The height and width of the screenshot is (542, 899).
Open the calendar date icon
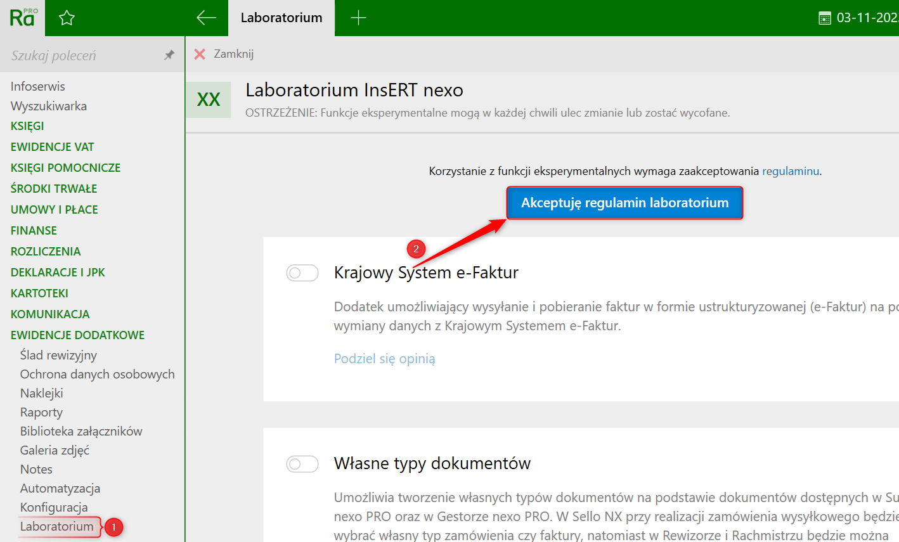(825, 18)
